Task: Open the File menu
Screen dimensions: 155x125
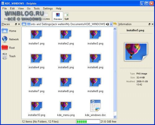Action: click(5, 8)
